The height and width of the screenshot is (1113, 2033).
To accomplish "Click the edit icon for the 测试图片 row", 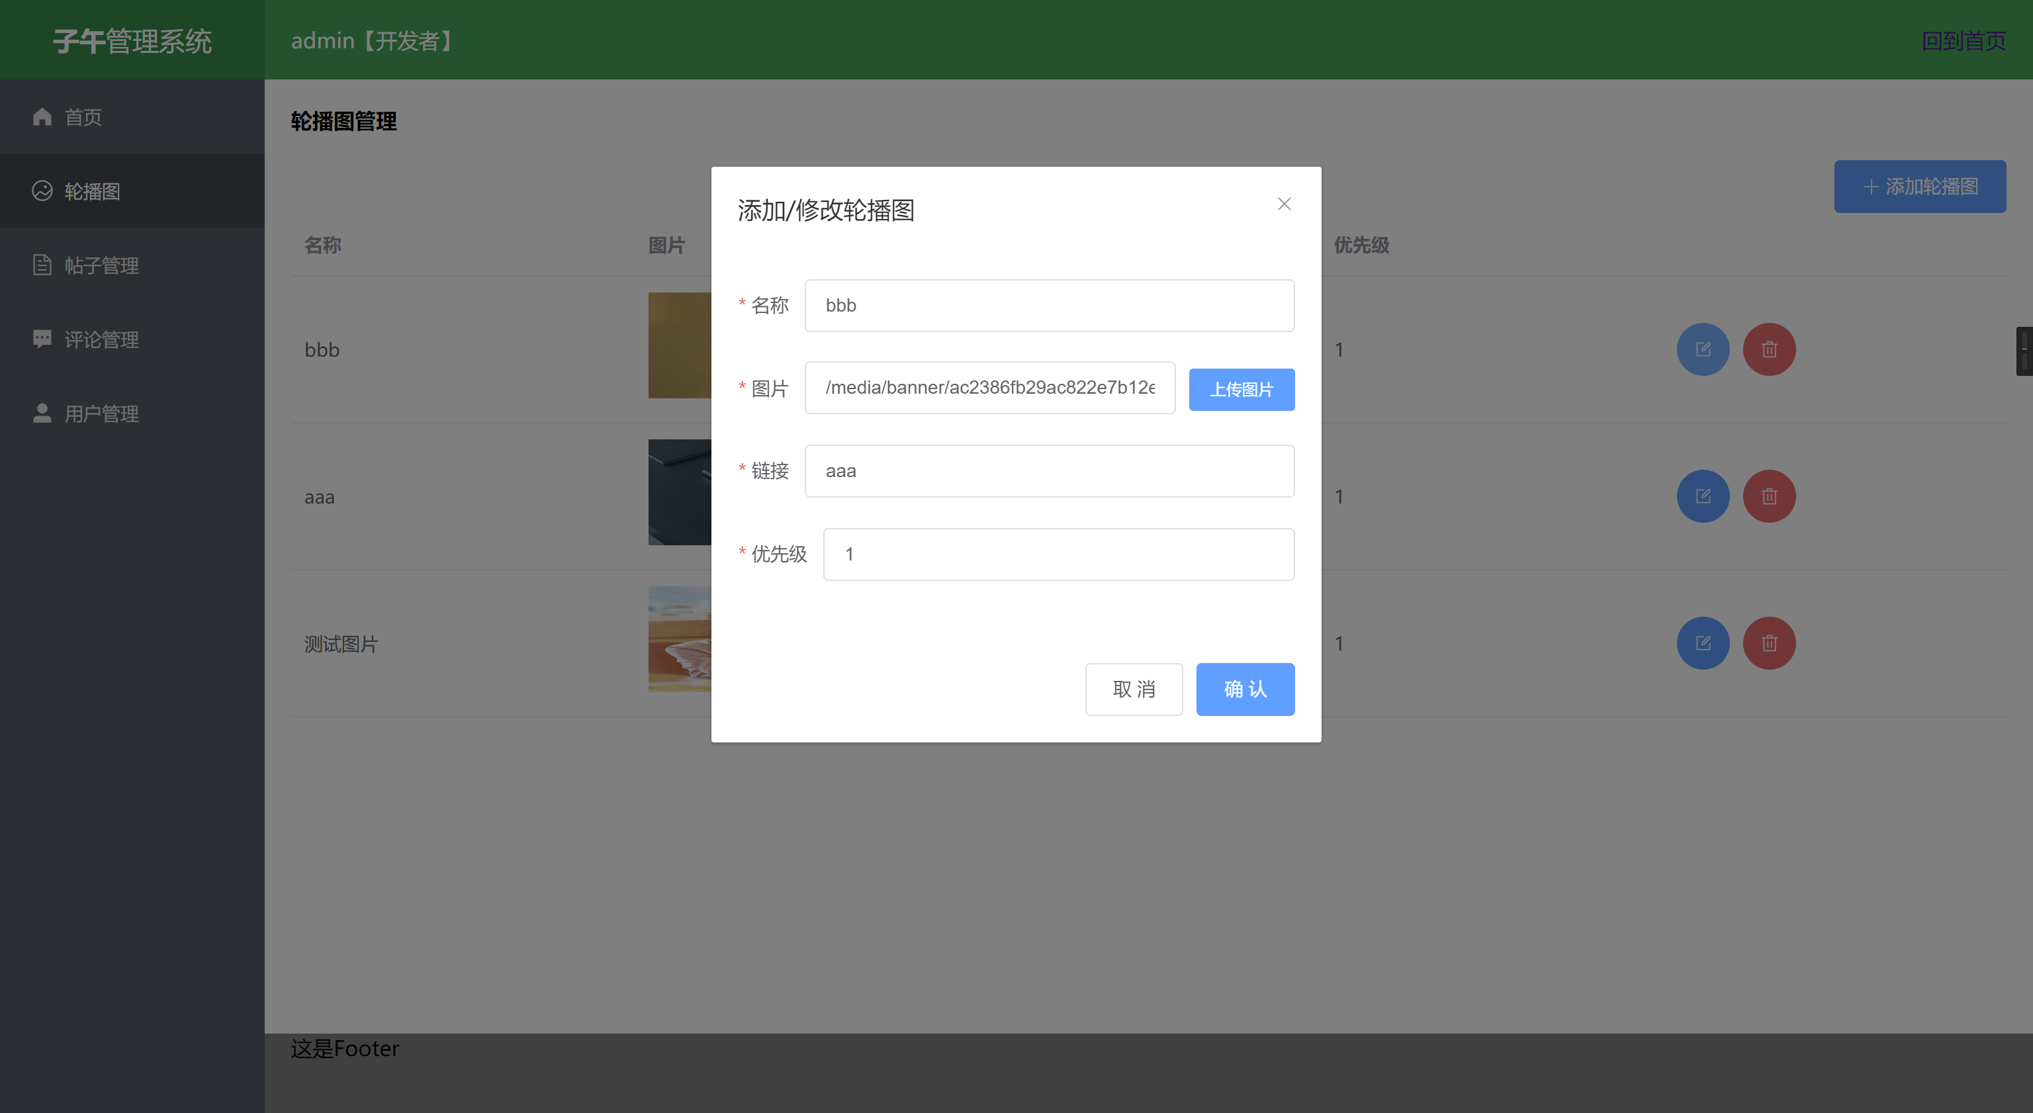I will 1702,643.
